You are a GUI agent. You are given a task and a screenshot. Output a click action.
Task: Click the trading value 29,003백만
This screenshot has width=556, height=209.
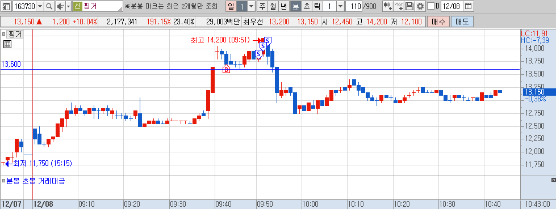pyautogui.click(x=223, y=22)
